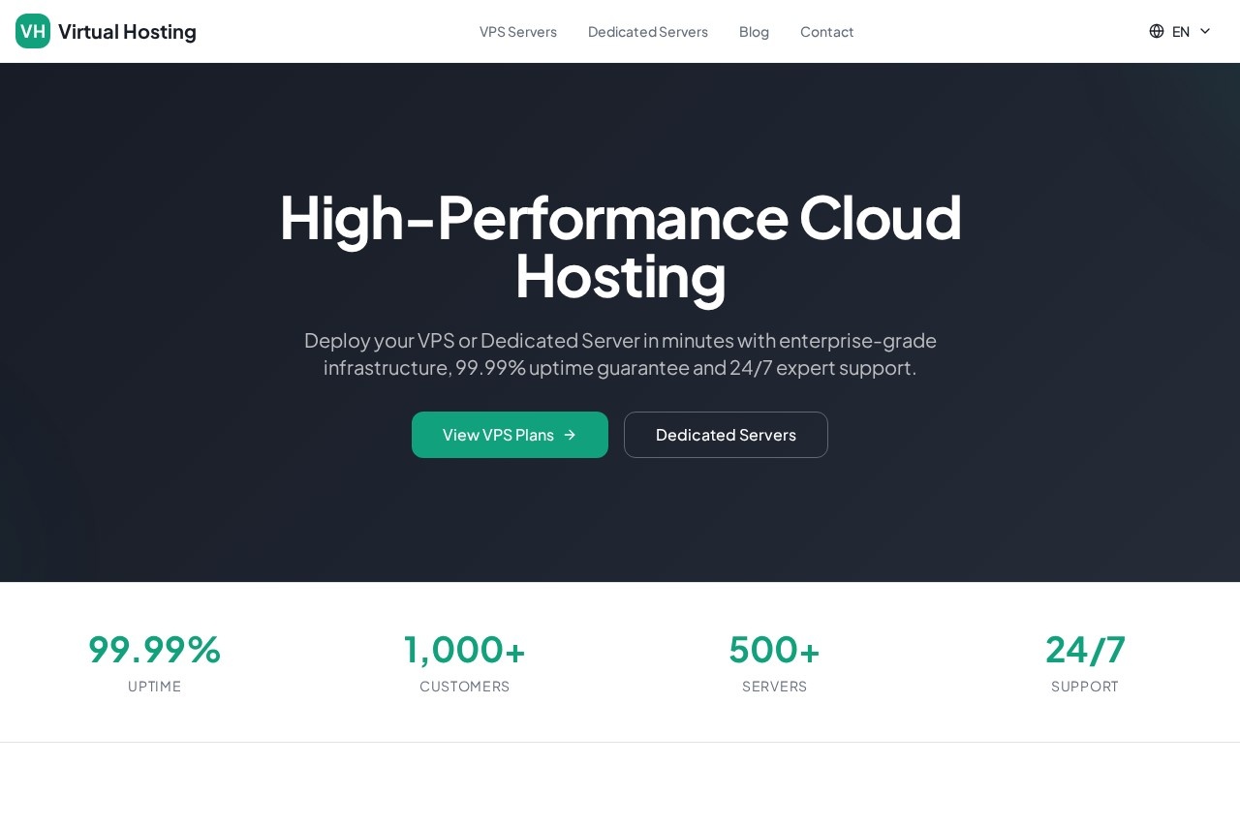Click the Dedicated Servers outlined button
Image resolution: width=1240 pixels, height=826 pixels.
[726, 435]
